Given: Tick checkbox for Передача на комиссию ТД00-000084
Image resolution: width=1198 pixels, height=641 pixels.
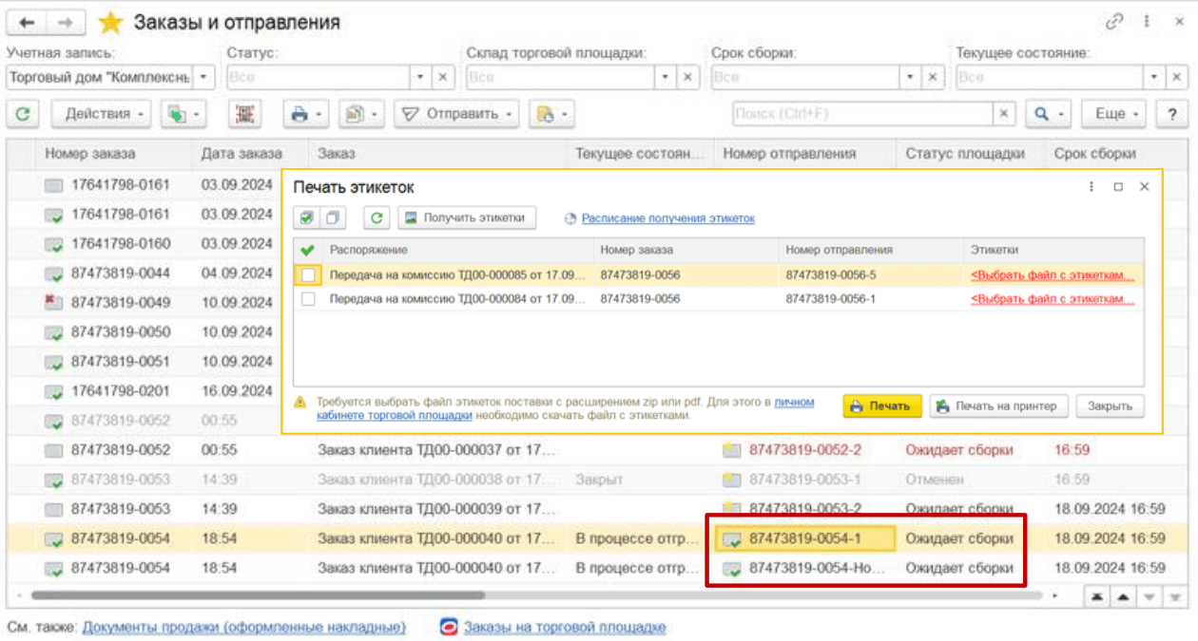Looking at the screenshot, I should click(x=308, y=299).
